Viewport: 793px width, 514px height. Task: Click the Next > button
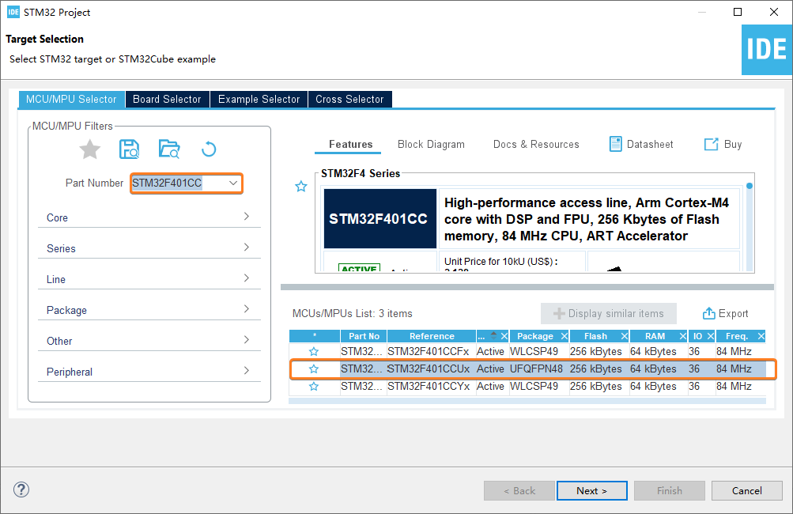pyautogui.click(x=591, y=490)
